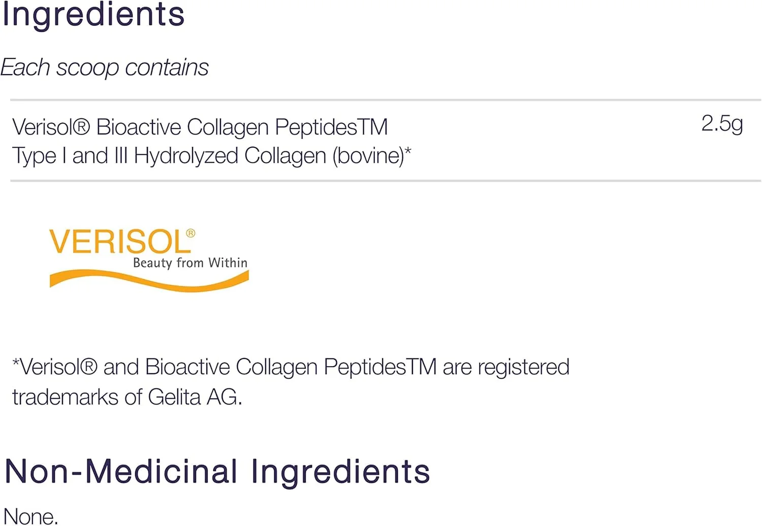Click the Non-Medicinal Ingredients heading
This screenshot has width=762, height=526.
pyautogui.click(x=217, y=472)
